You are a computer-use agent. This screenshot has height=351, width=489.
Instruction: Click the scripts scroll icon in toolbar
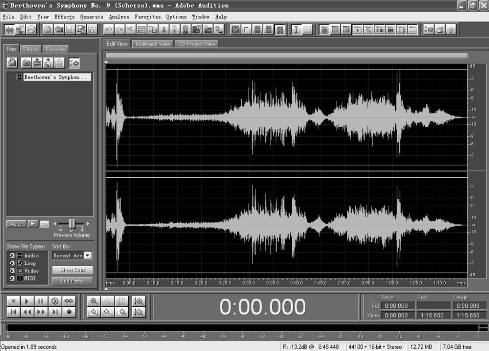(x=440, y=30)
